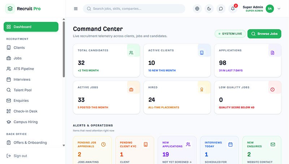Click the sidebar scrollbar up arrow
This screenshot has height=164, width=289.
coord(64,19)
